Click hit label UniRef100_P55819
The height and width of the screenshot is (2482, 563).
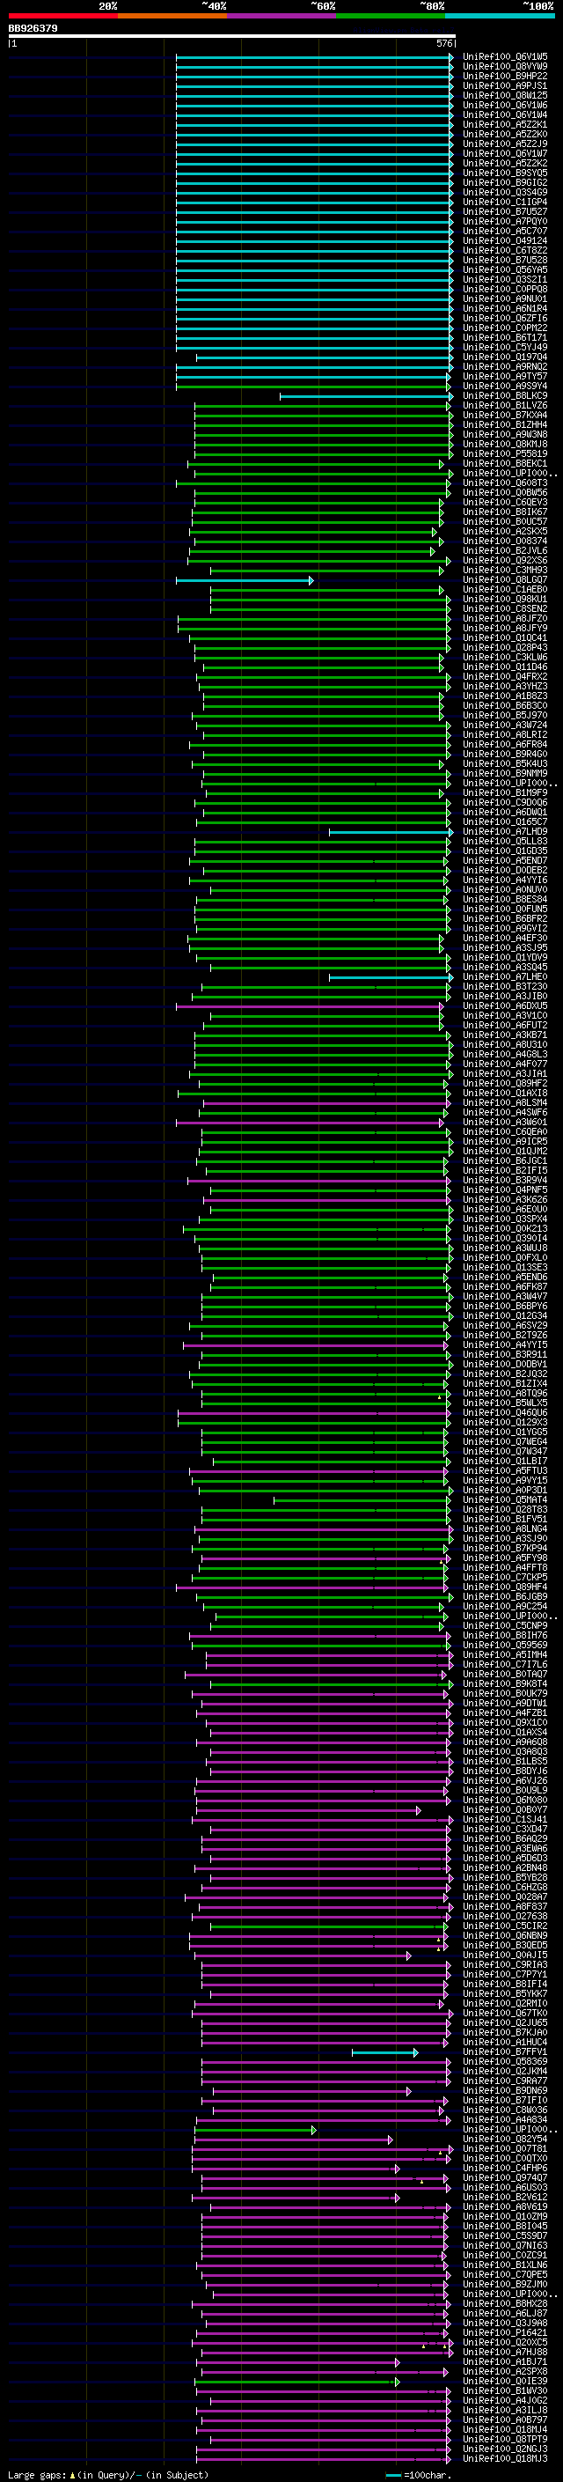tap(505, 453)
